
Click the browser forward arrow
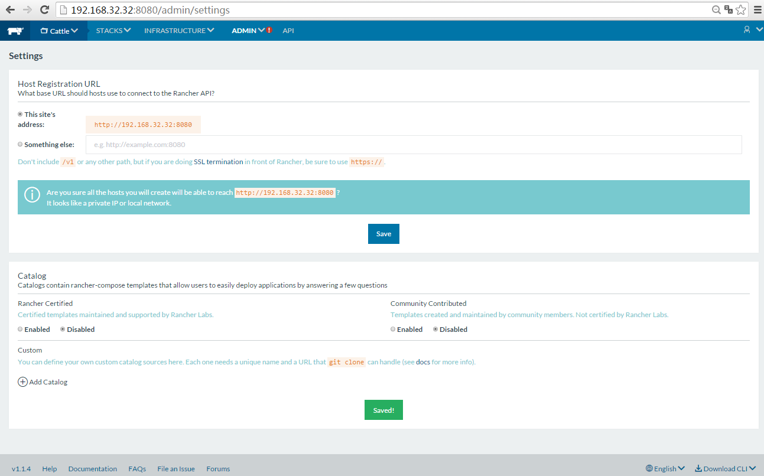[27, 9]
